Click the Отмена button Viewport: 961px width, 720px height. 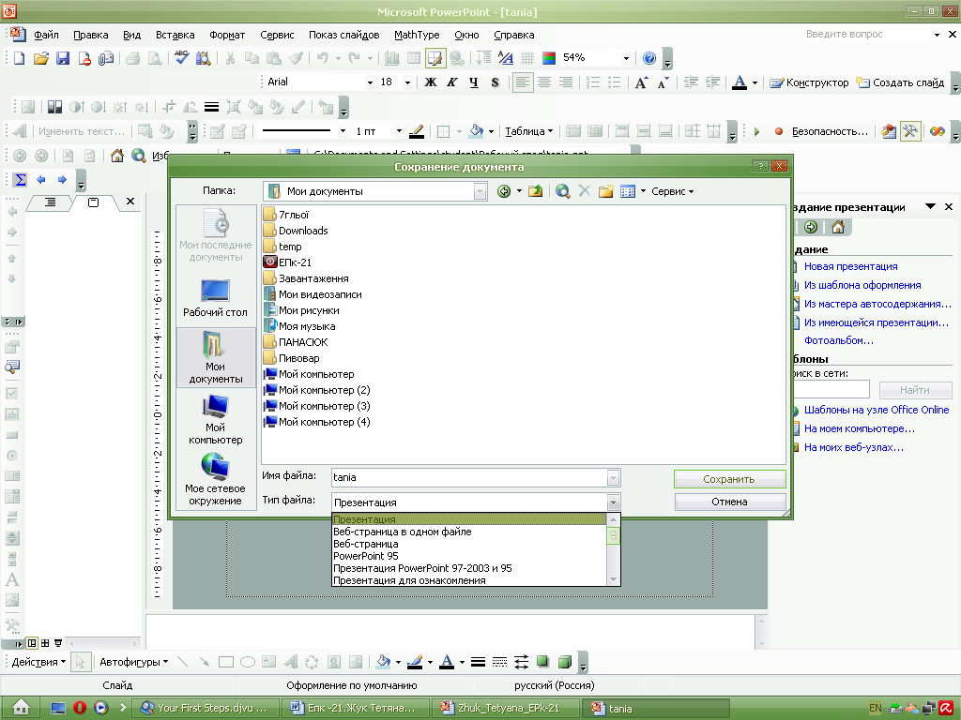pos(729,502)
